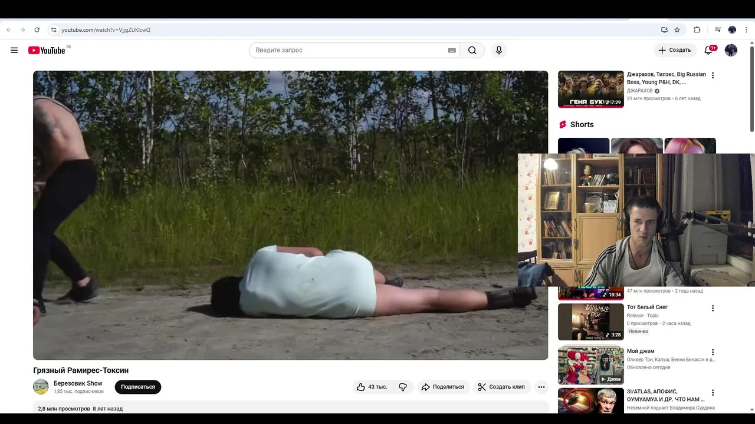
Task: Open the ДЖАРАХОВ channel name
Action: (640, 91)
